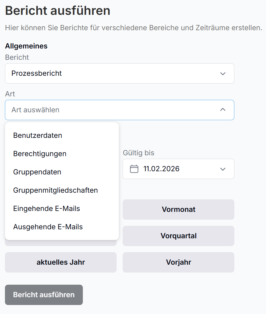Click the 11.02.2026 date value
The width and height of the screenshot is (266, 314).
161,169
